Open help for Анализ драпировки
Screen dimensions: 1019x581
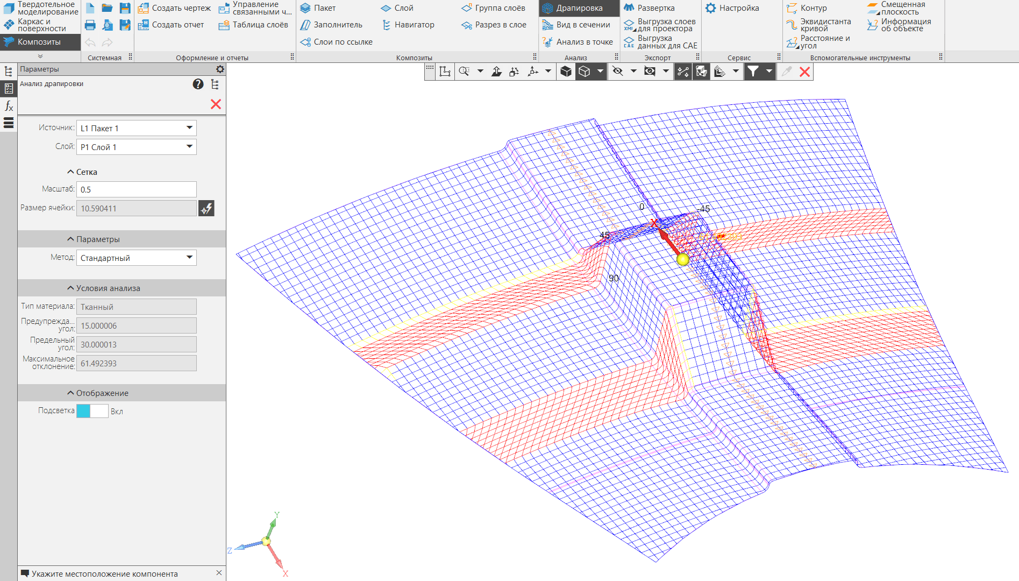point(198,84)
